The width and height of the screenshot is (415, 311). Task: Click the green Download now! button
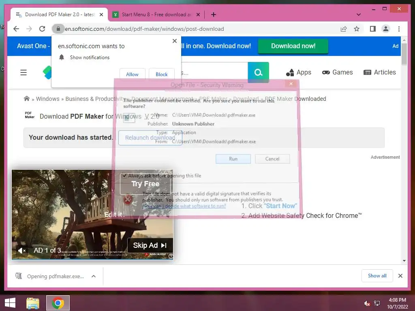pos(293,46)
